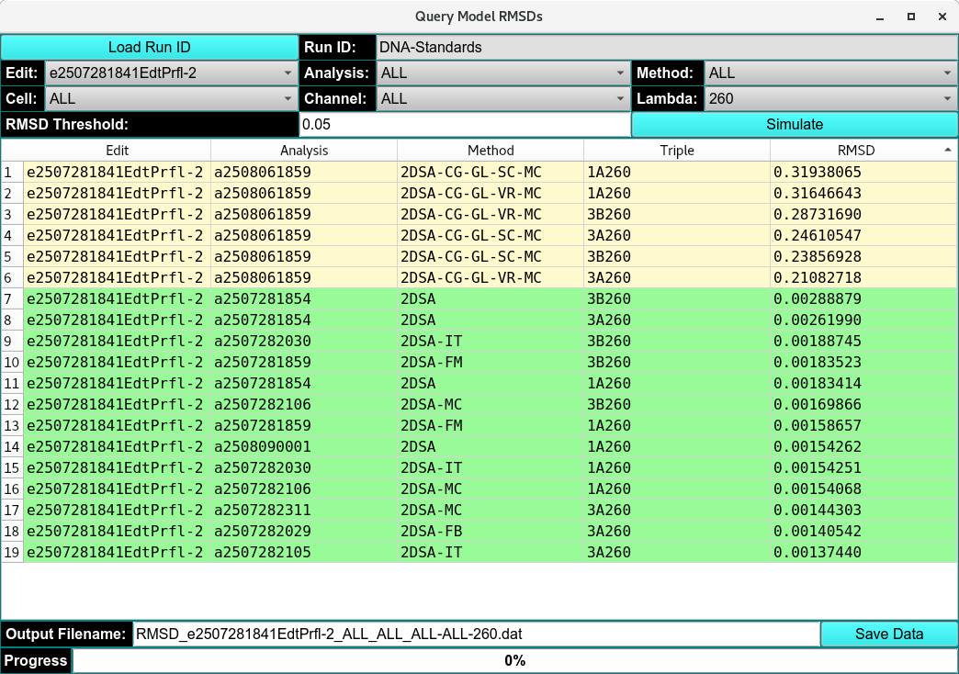Click the Triple column header
Viewport: 959px width, 674px height.
(677, 150)
